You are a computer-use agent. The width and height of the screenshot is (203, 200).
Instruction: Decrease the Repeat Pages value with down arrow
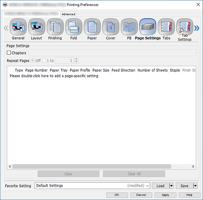(76, 62)
